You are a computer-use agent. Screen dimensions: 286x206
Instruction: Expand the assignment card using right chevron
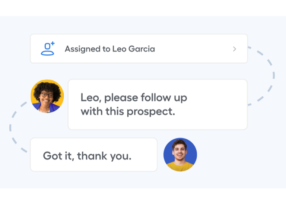(234, 49)
